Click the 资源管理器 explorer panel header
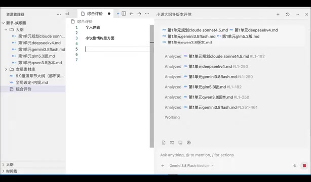 pyautogui.click(x=15, y=14)
